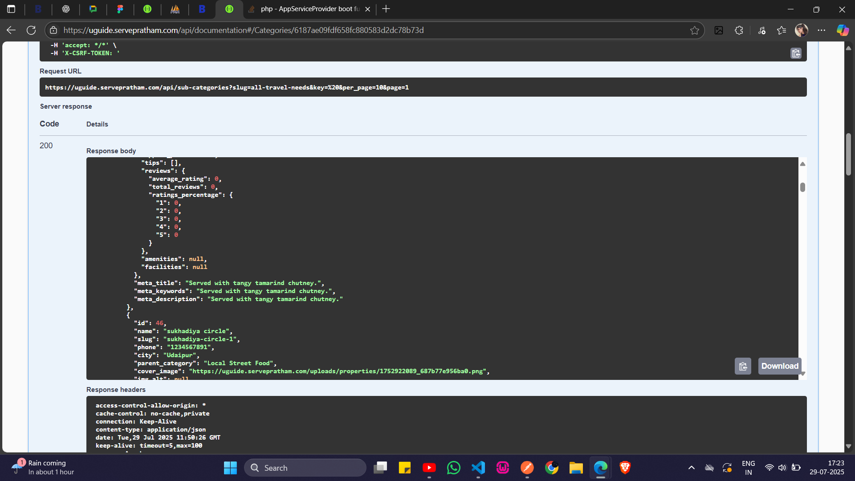This screenshot has height=481, width=855.
Task: Click the Windows taskbar Search box
Action: click(x=305, y=468)
